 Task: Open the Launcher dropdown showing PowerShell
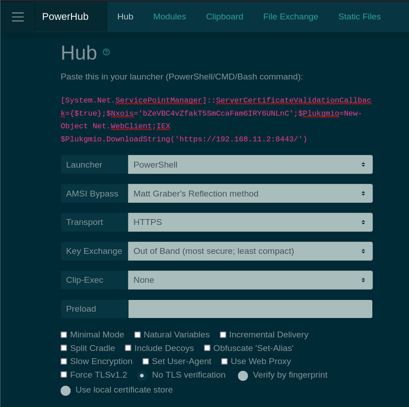(x=250, y=164)
